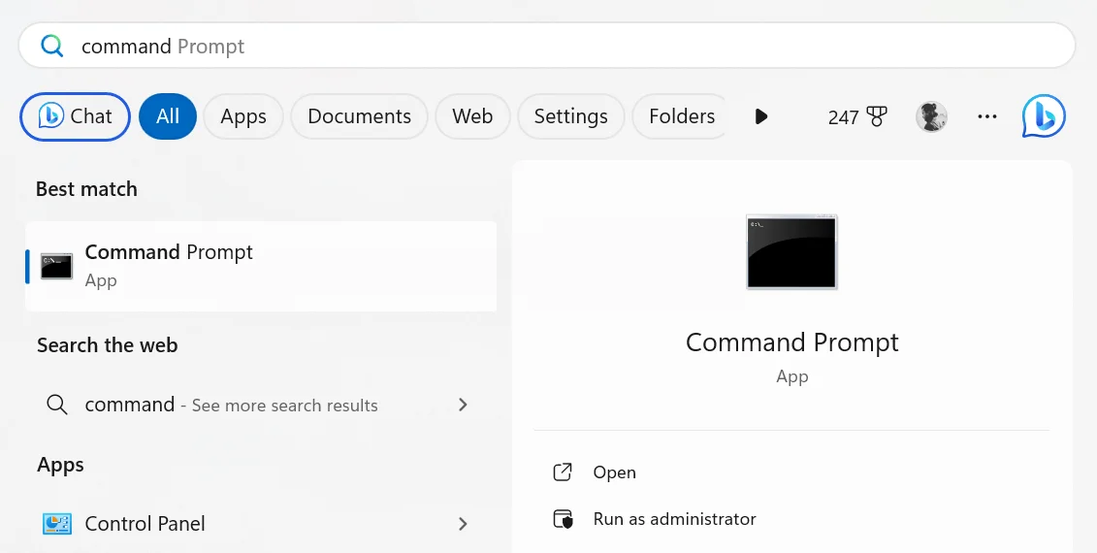1097x553 pixels.
Task: Open the Chat filter with Bing icon
Action: tap(75, 116)
